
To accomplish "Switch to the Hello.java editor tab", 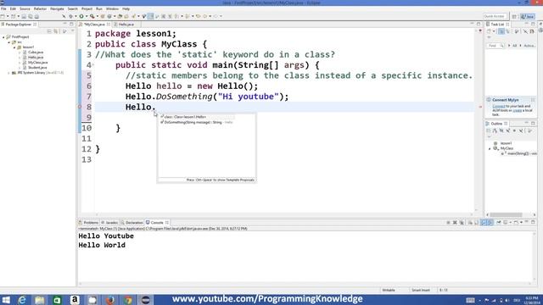I will [x=126, y=25].
